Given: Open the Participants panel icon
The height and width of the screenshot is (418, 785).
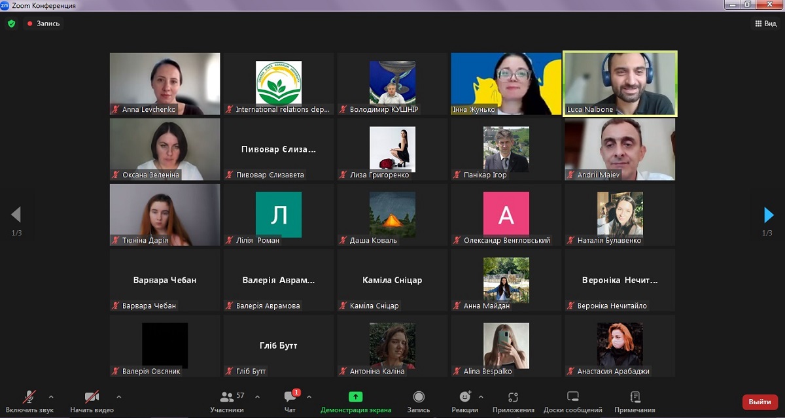Looking at the screenshot, I should pyautogui.click(x=227, y=397).
